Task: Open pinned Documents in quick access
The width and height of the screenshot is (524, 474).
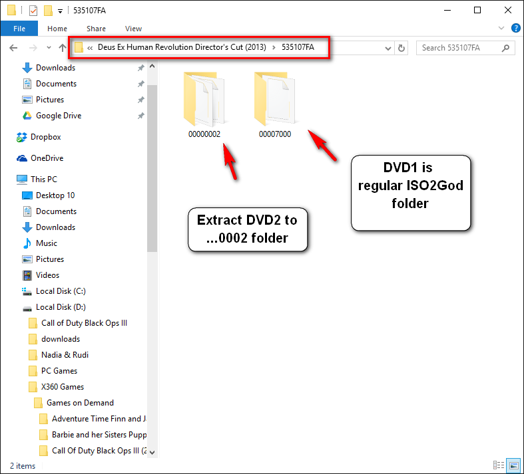Action: (x=56, y=84)
